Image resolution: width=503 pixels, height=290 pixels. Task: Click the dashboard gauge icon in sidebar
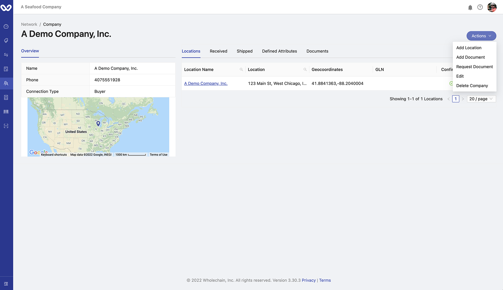pyautogui.click(x=6, y=26)
